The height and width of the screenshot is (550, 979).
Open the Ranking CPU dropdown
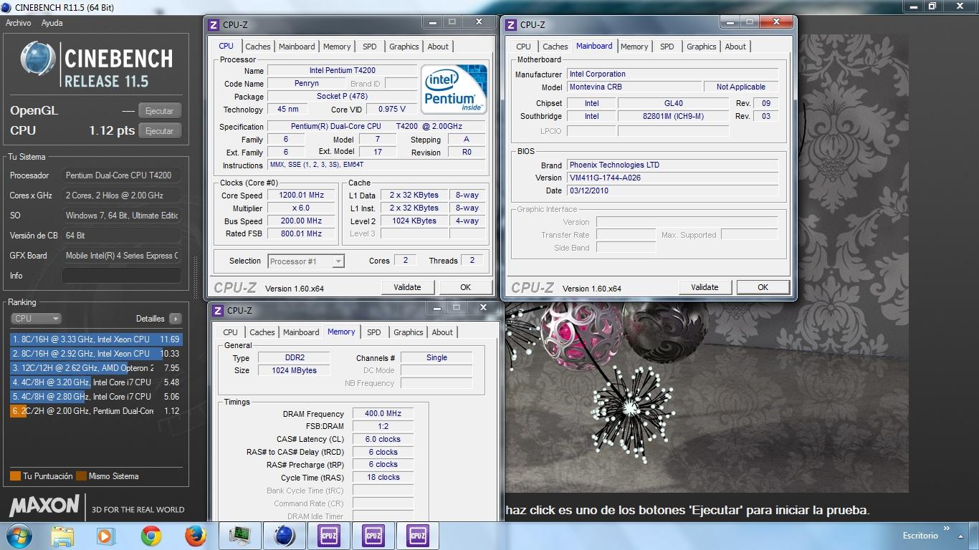(x=36, y=319)
